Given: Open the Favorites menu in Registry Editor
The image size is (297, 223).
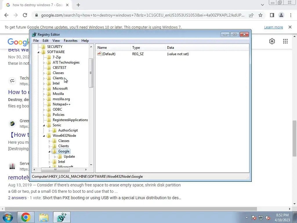Looking at the screenshot, I should tap(70, 41).
